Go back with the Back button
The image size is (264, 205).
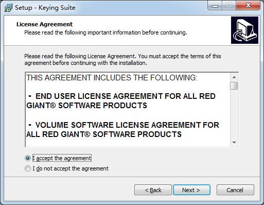(153, 190)
